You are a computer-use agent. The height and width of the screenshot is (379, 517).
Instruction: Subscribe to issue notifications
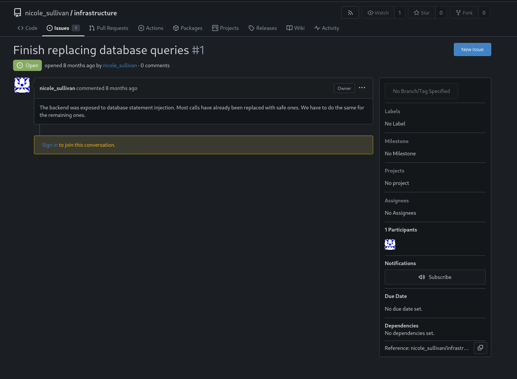(435, 277)
